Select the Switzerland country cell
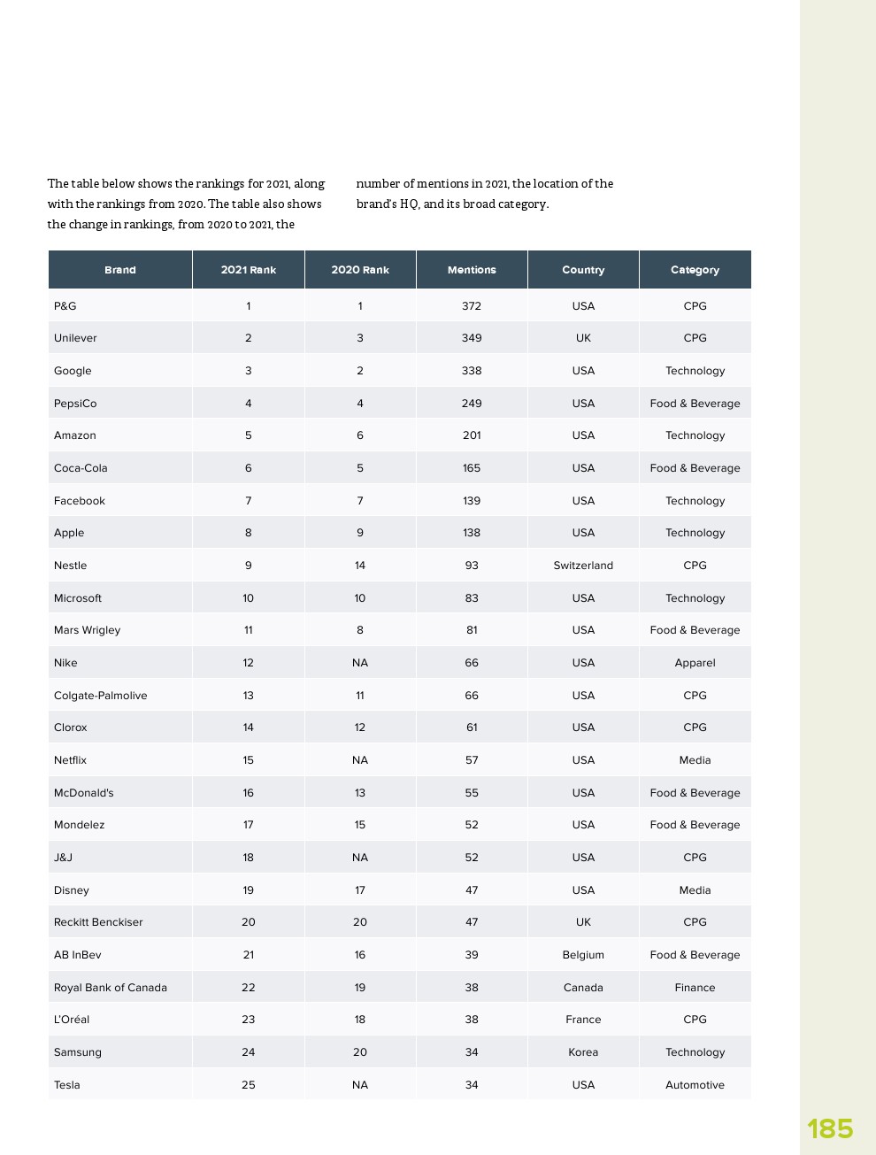Screen dimensions: 876x1155 pos(583,566)
